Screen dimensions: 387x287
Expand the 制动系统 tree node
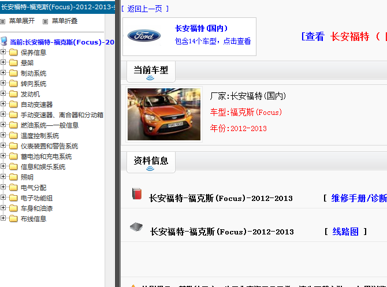coord(3,73)
